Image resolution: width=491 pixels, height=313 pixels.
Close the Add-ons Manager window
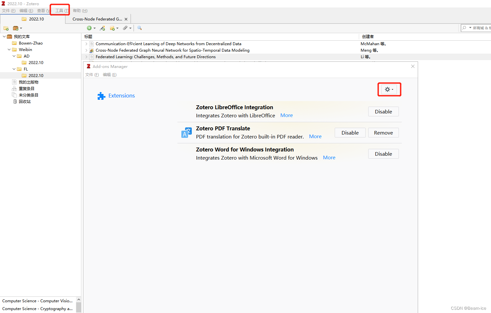[x=413, y=66]
